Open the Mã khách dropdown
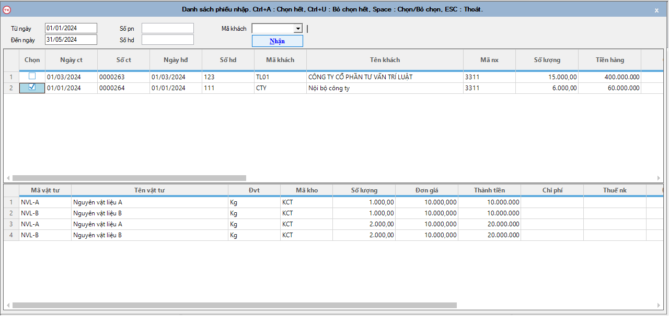The height and width of the screenshot is (316, 669). tap(298, 29)
